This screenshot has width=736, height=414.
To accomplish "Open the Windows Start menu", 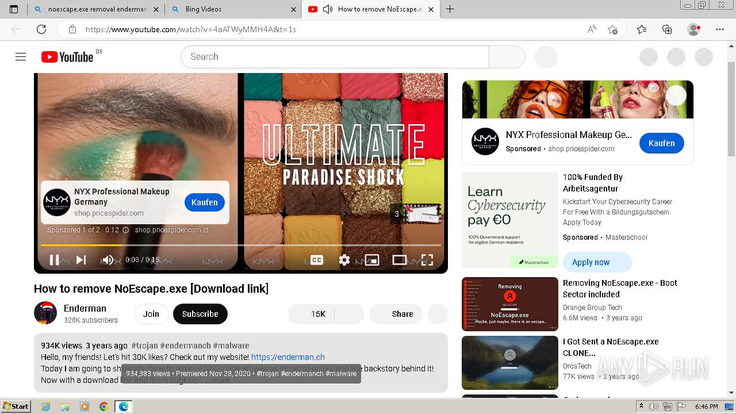I will coord(16,407).
